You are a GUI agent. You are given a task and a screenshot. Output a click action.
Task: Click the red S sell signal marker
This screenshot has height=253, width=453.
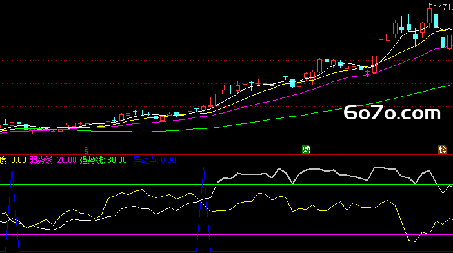pos(86,150)
